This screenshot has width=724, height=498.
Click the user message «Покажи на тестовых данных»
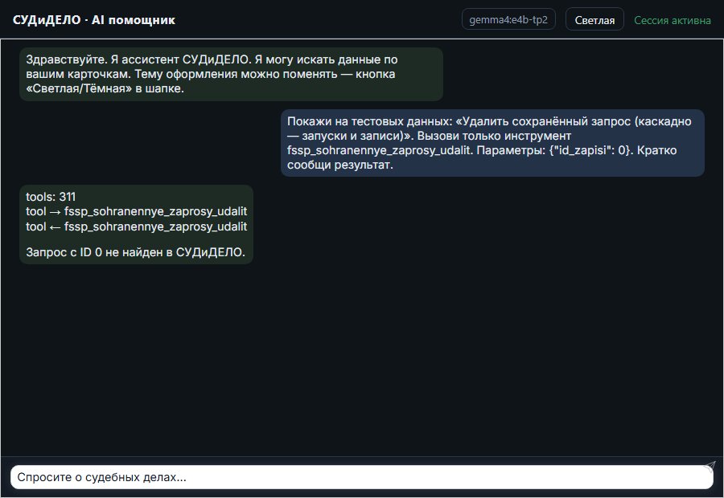click(492, 143)
